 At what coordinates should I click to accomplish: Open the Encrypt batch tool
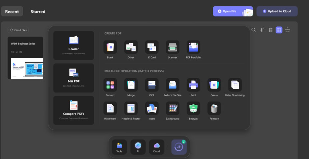click(193, 108)
